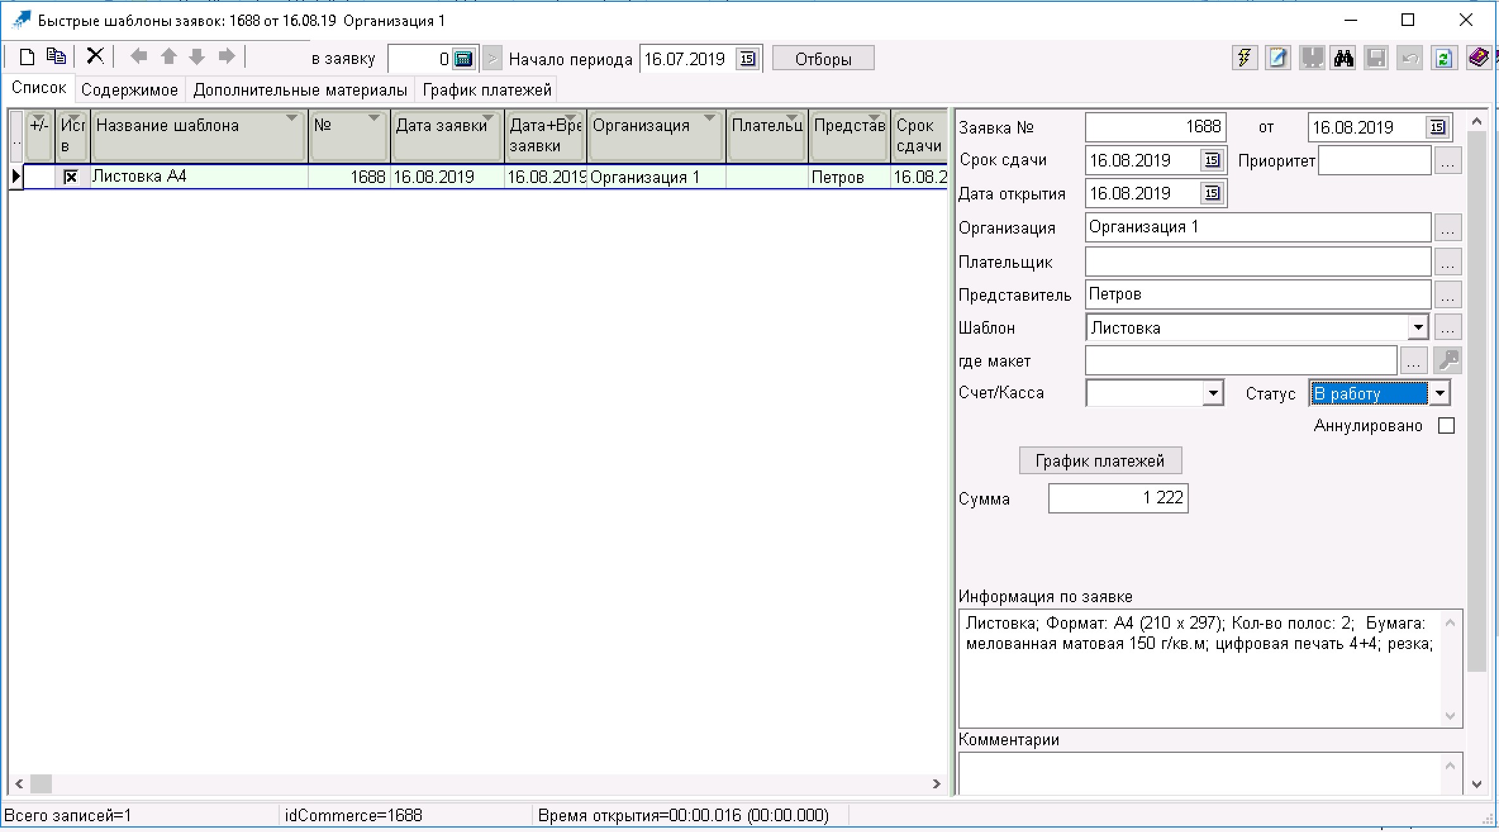
Task: Go to last record with right arrow
Action: point(227,57)
